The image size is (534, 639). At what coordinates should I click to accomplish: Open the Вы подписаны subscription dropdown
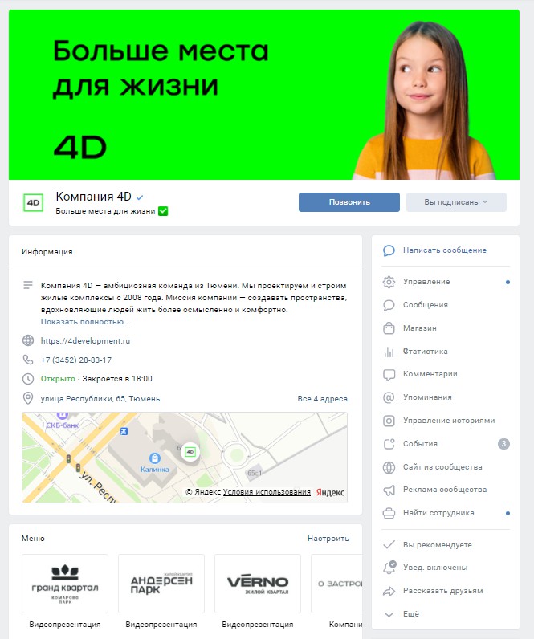456,202
